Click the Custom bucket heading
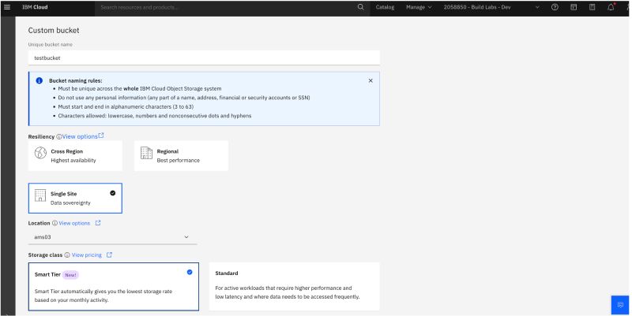The width and height of the screenshot is (632, 316). pyautogui.click(x=54, y=30)
